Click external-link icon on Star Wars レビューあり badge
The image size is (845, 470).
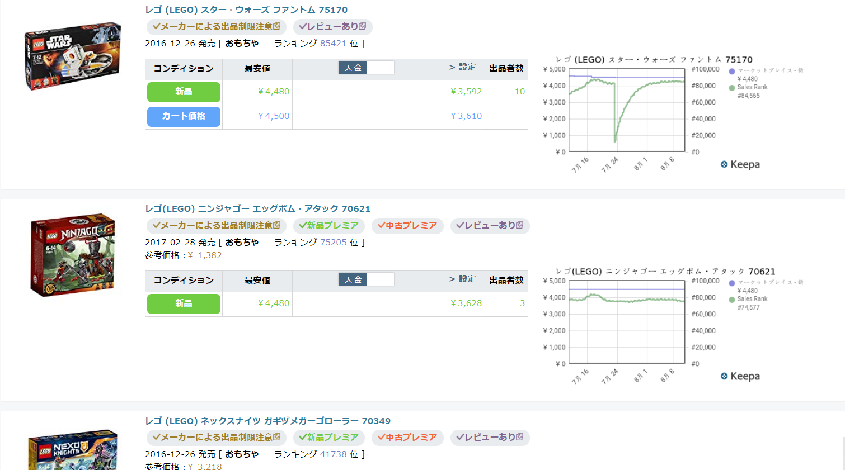pos(363,26)
